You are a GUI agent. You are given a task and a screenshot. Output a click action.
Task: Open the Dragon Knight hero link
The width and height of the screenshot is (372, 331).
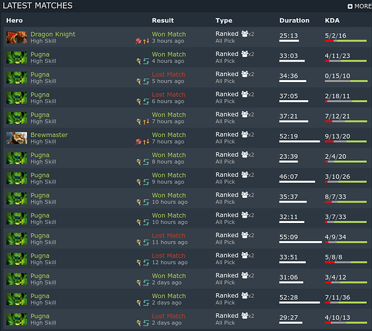(53, 34)
